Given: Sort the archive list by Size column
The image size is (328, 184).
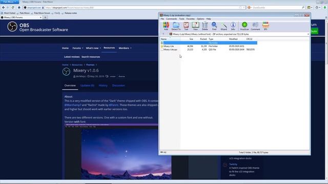Looking at the screenshot, I should (x=187, y=39).
